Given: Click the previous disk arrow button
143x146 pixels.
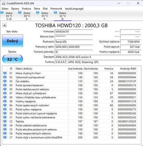Looking at the screenshot, I should click(4, 25).
